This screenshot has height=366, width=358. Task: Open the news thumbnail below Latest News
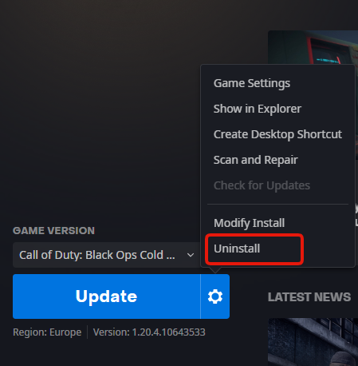[x=313, y=342]
